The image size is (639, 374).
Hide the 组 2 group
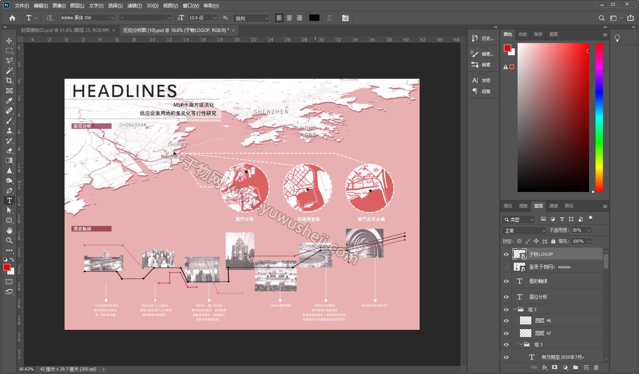[x=506, y=309]
